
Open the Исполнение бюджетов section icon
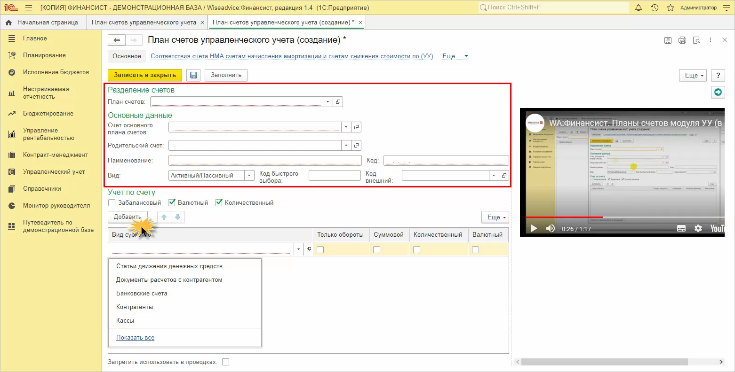click(12, 72)
